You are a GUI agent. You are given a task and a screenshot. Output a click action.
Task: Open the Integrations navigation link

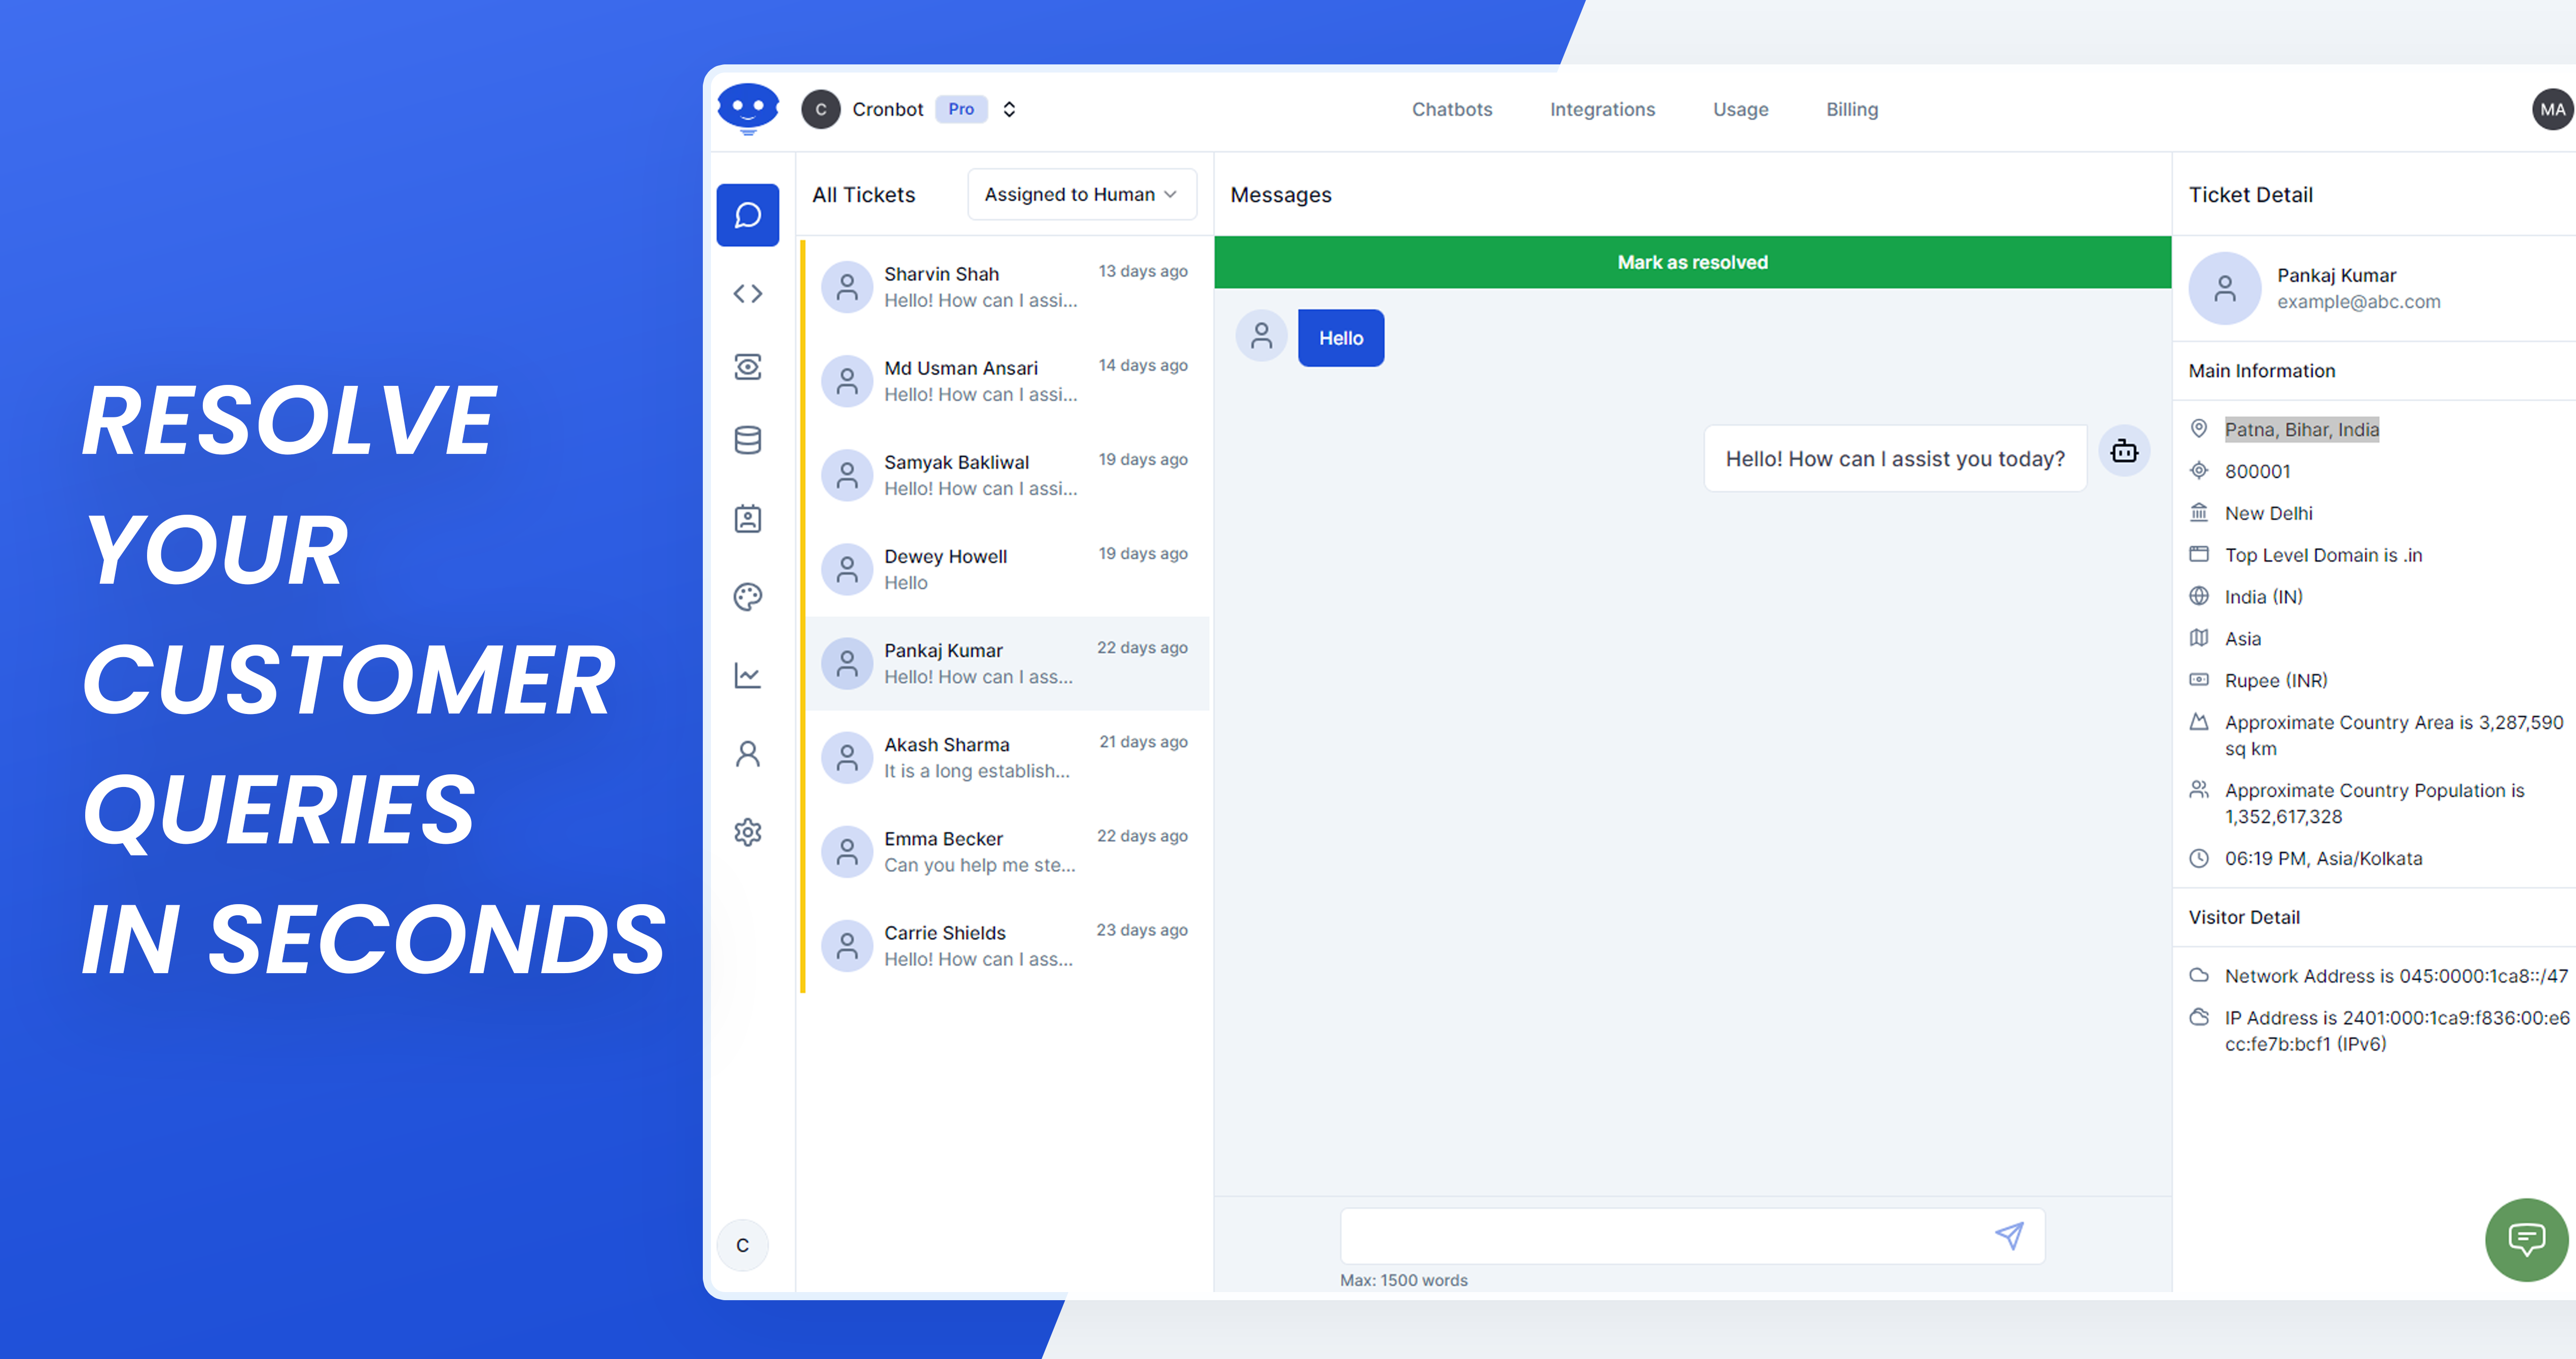pyautogui.click(x=1602, y=109)
